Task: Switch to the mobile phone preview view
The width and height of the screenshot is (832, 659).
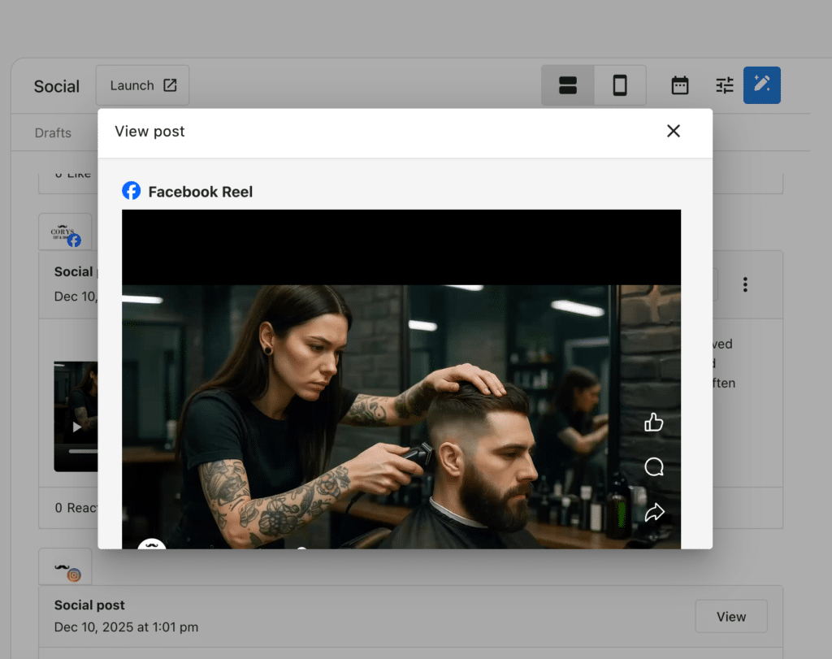Action: coord(620,85)
